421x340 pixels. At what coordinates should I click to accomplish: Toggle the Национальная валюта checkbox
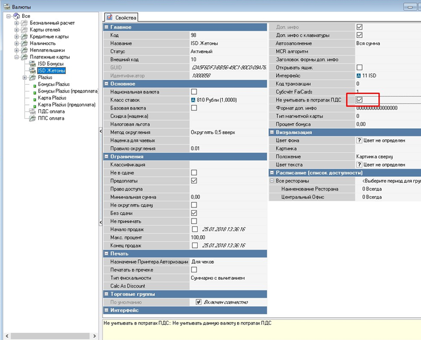pyautogui.click(x=194, y=91)
